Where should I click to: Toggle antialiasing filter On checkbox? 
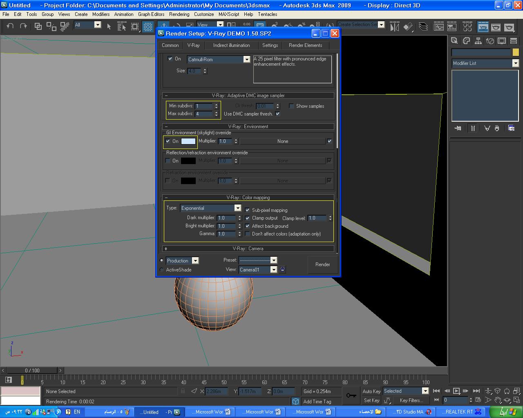170,59
